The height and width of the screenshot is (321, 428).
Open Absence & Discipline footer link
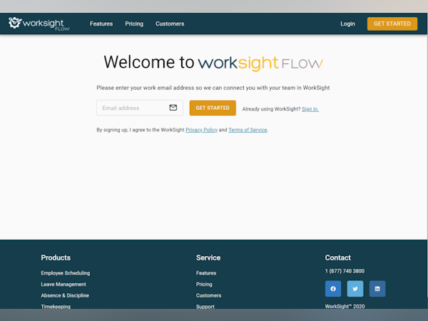pos(65,295)
